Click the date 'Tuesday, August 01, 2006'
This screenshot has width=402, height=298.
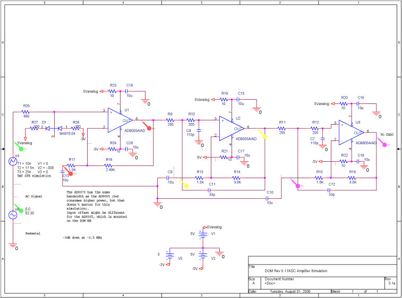(x=290, y=292)
